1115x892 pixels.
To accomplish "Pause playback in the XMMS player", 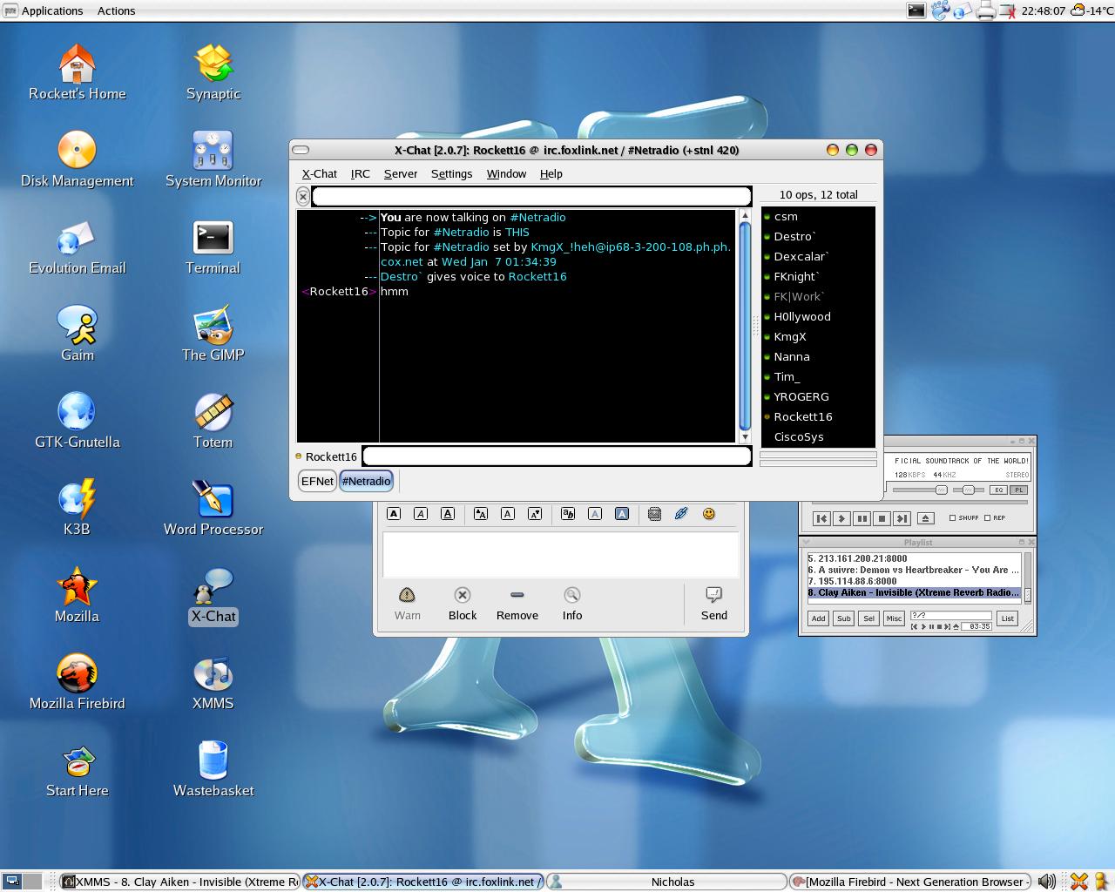I will click(x=862, y=518).
